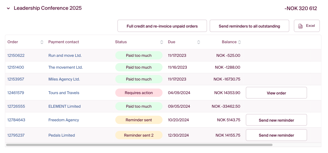Open payment contact ELEMENT Limited

click(64, 106)
